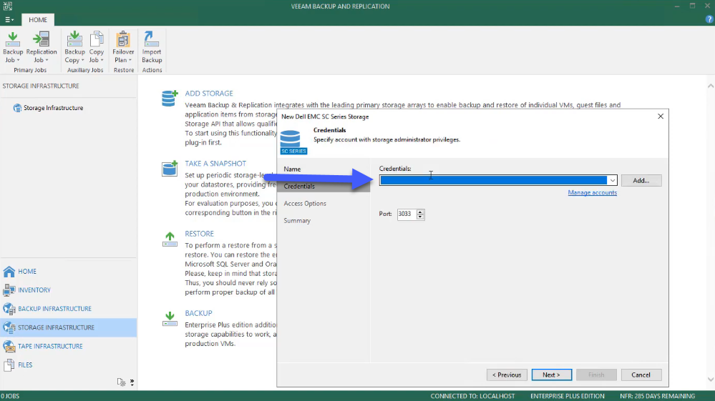Click the Add Storage database icon

169,99
